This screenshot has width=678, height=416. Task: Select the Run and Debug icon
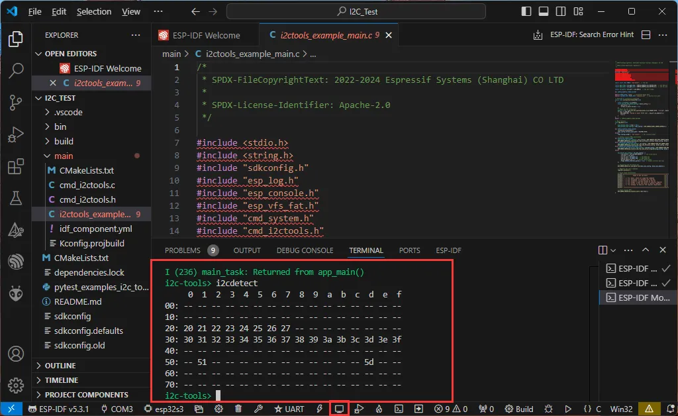(16, 132)
